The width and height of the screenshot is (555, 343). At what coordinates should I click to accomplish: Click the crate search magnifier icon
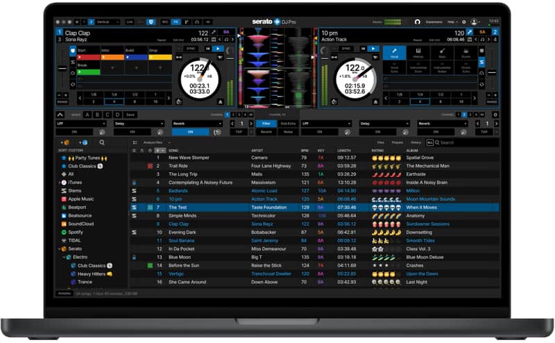[102, 142]
